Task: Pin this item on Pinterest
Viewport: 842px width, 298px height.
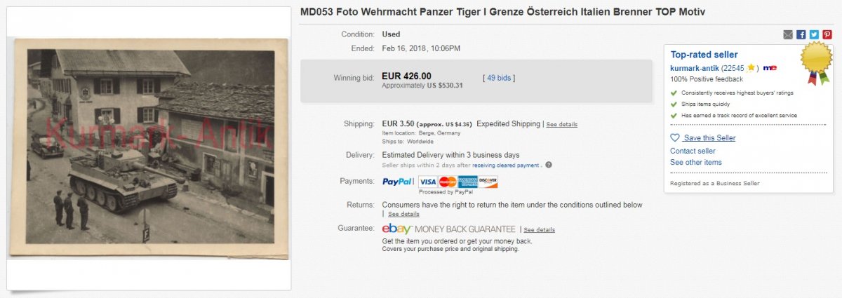Action: tap(827, 34)
